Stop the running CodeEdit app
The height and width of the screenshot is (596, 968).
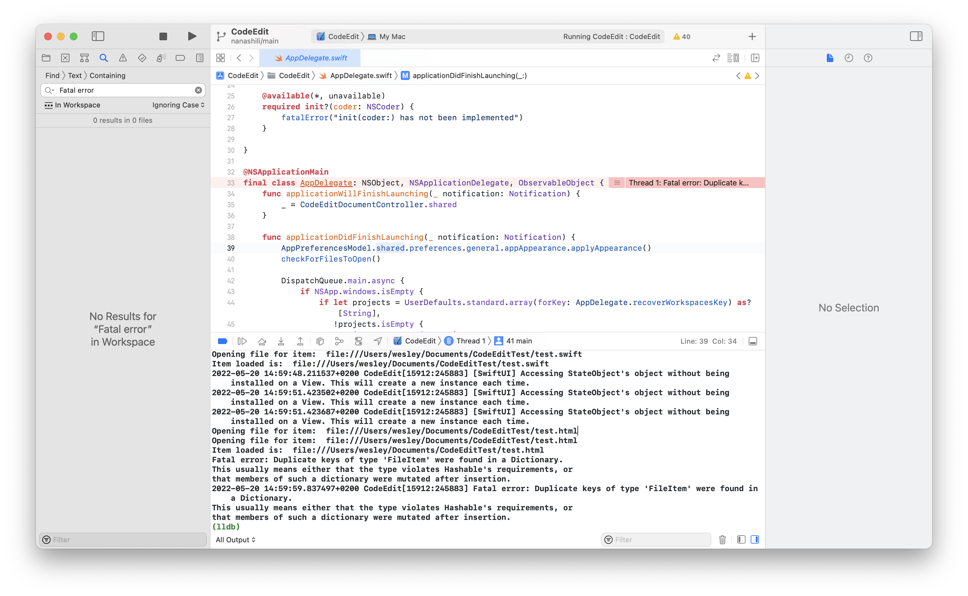pos(163,36)
